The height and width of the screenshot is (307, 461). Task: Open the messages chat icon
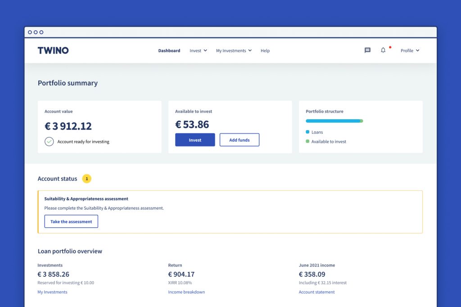click(367, 50)
